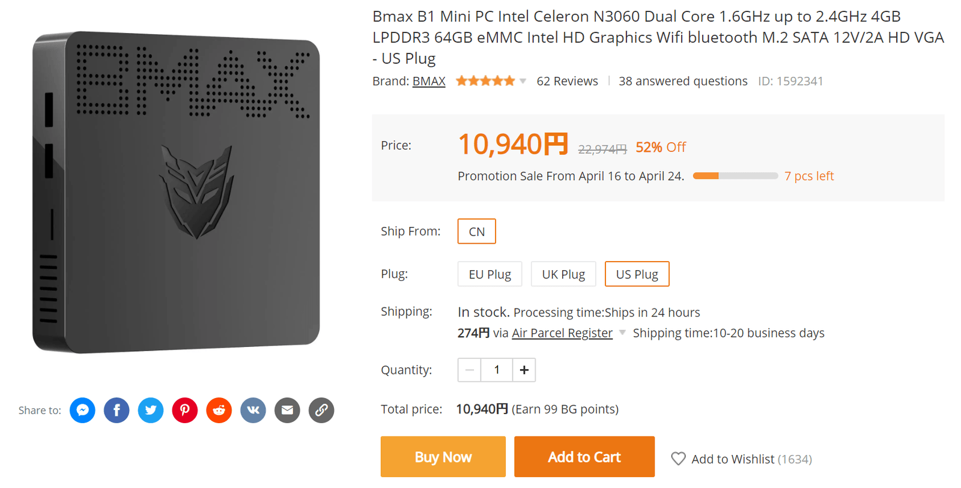
Task: Share product on Reddit
Action: click(x=219, y=411)
